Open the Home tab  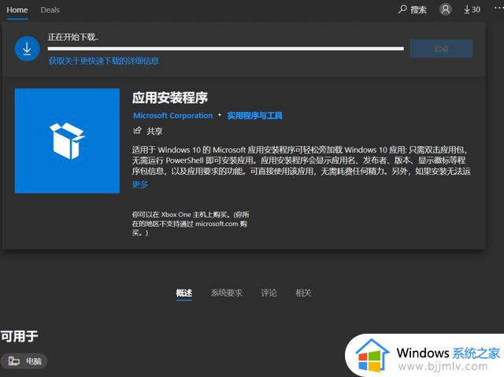point(17,10)
